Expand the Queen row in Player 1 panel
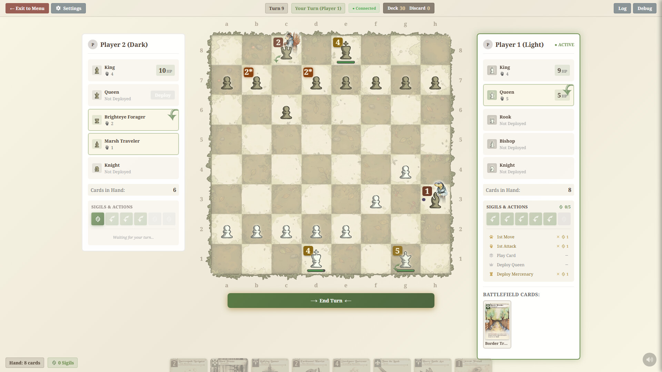This screenshot has height=372, width=662. (528, 95)
